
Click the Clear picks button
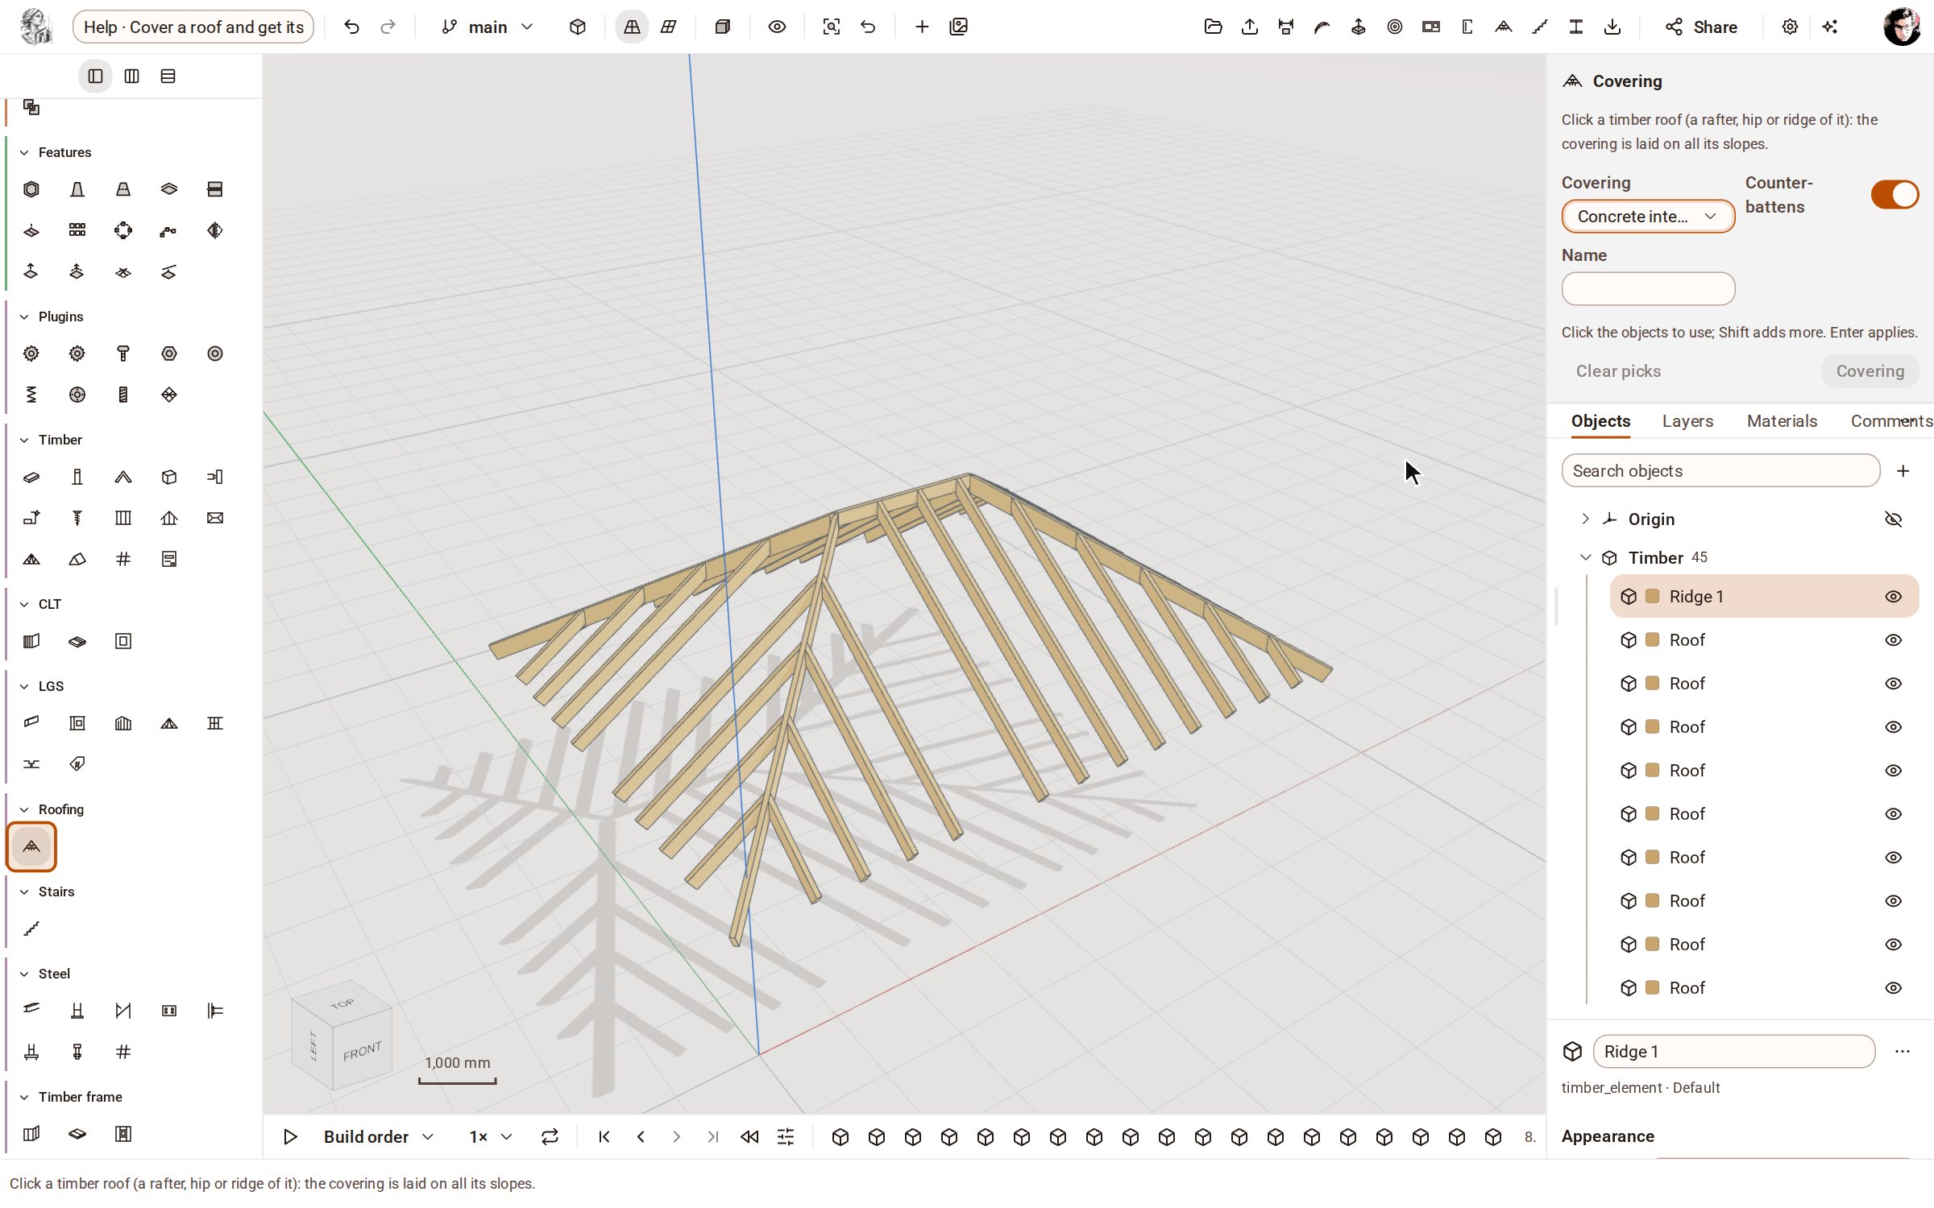pyautogui.click(x=1618, y=371)
